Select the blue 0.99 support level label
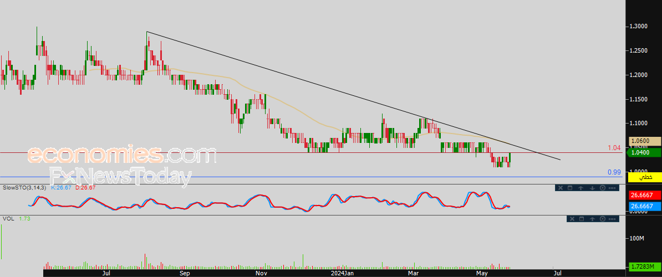Image resolution: width=662 pixels, height=277 pixels. point(614,172)
